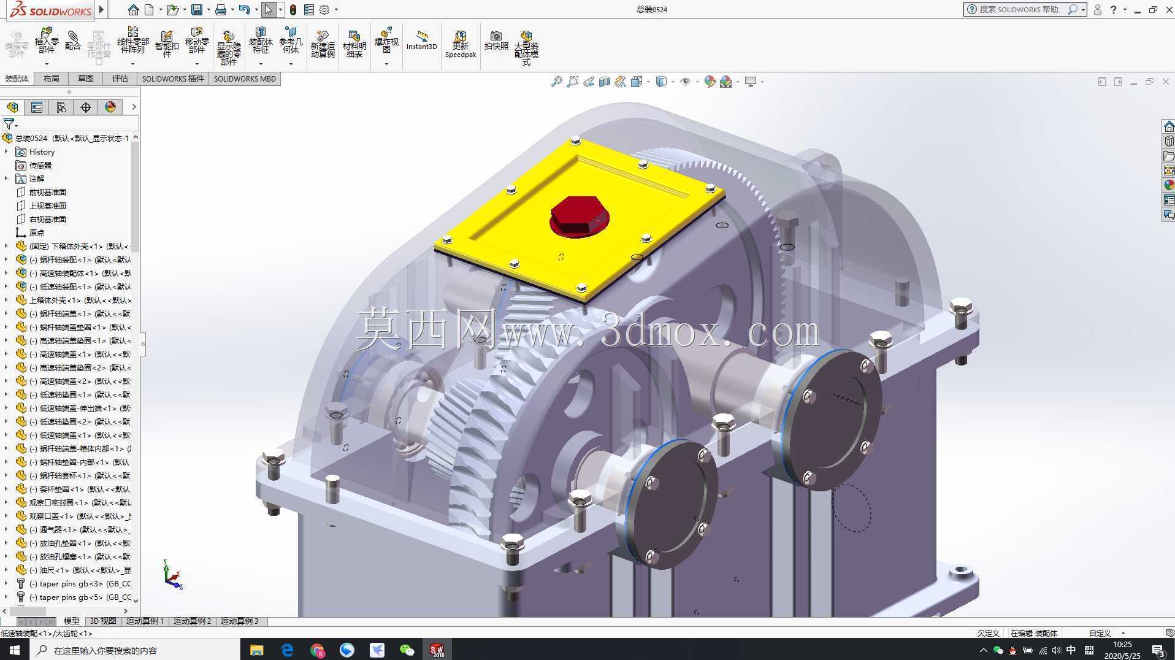Open the FeatureManager design tree tab

point(13,107)
